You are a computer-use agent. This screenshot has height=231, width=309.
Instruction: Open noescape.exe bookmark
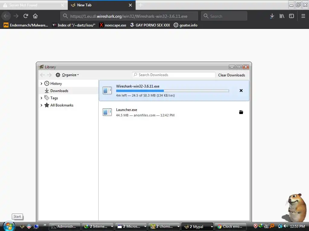click(113, 25)
